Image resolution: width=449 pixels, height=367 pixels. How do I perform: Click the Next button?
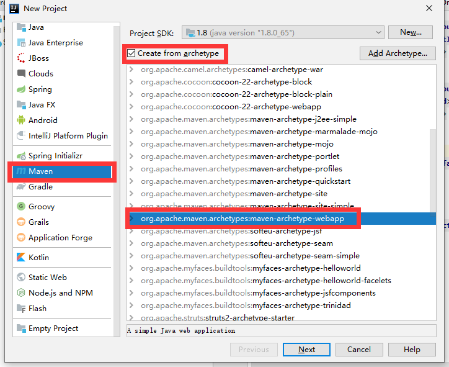[x=306, y=350]
